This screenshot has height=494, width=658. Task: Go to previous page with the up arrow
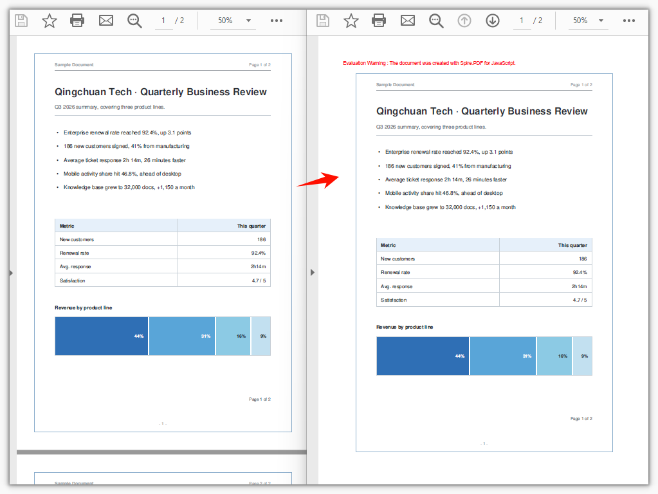[464, 21]
